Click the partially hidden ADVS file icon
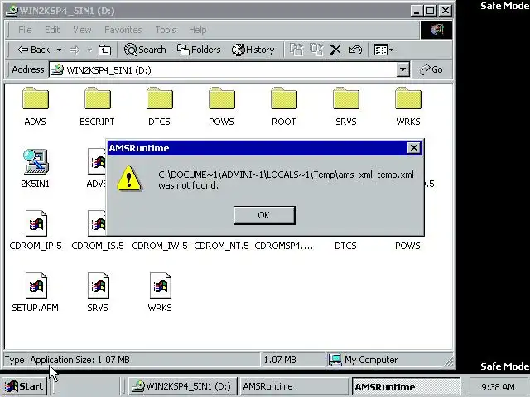This screenshot has height=397, width=530. (97, 161)
